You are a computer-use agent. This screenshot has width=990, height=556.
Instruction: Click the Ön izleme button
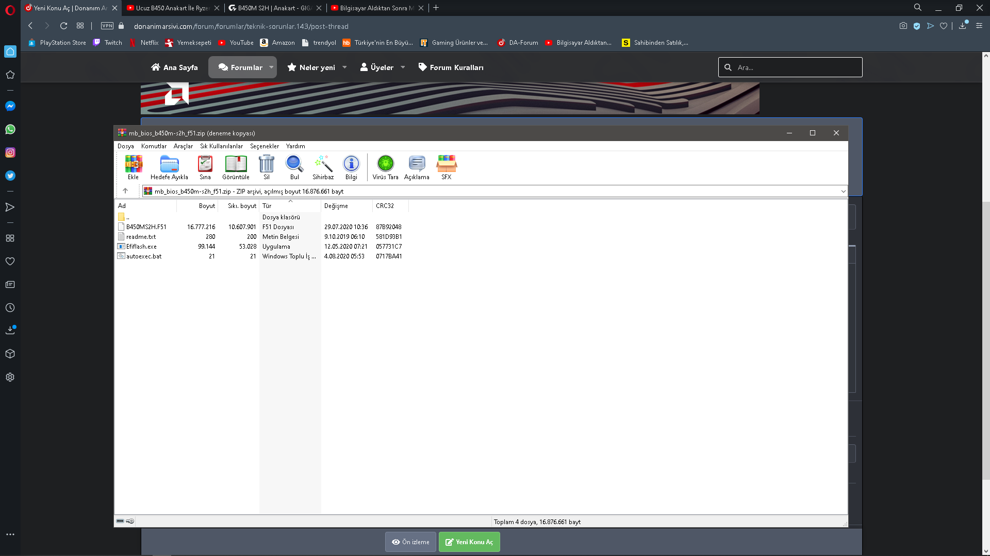pos(410,542)
